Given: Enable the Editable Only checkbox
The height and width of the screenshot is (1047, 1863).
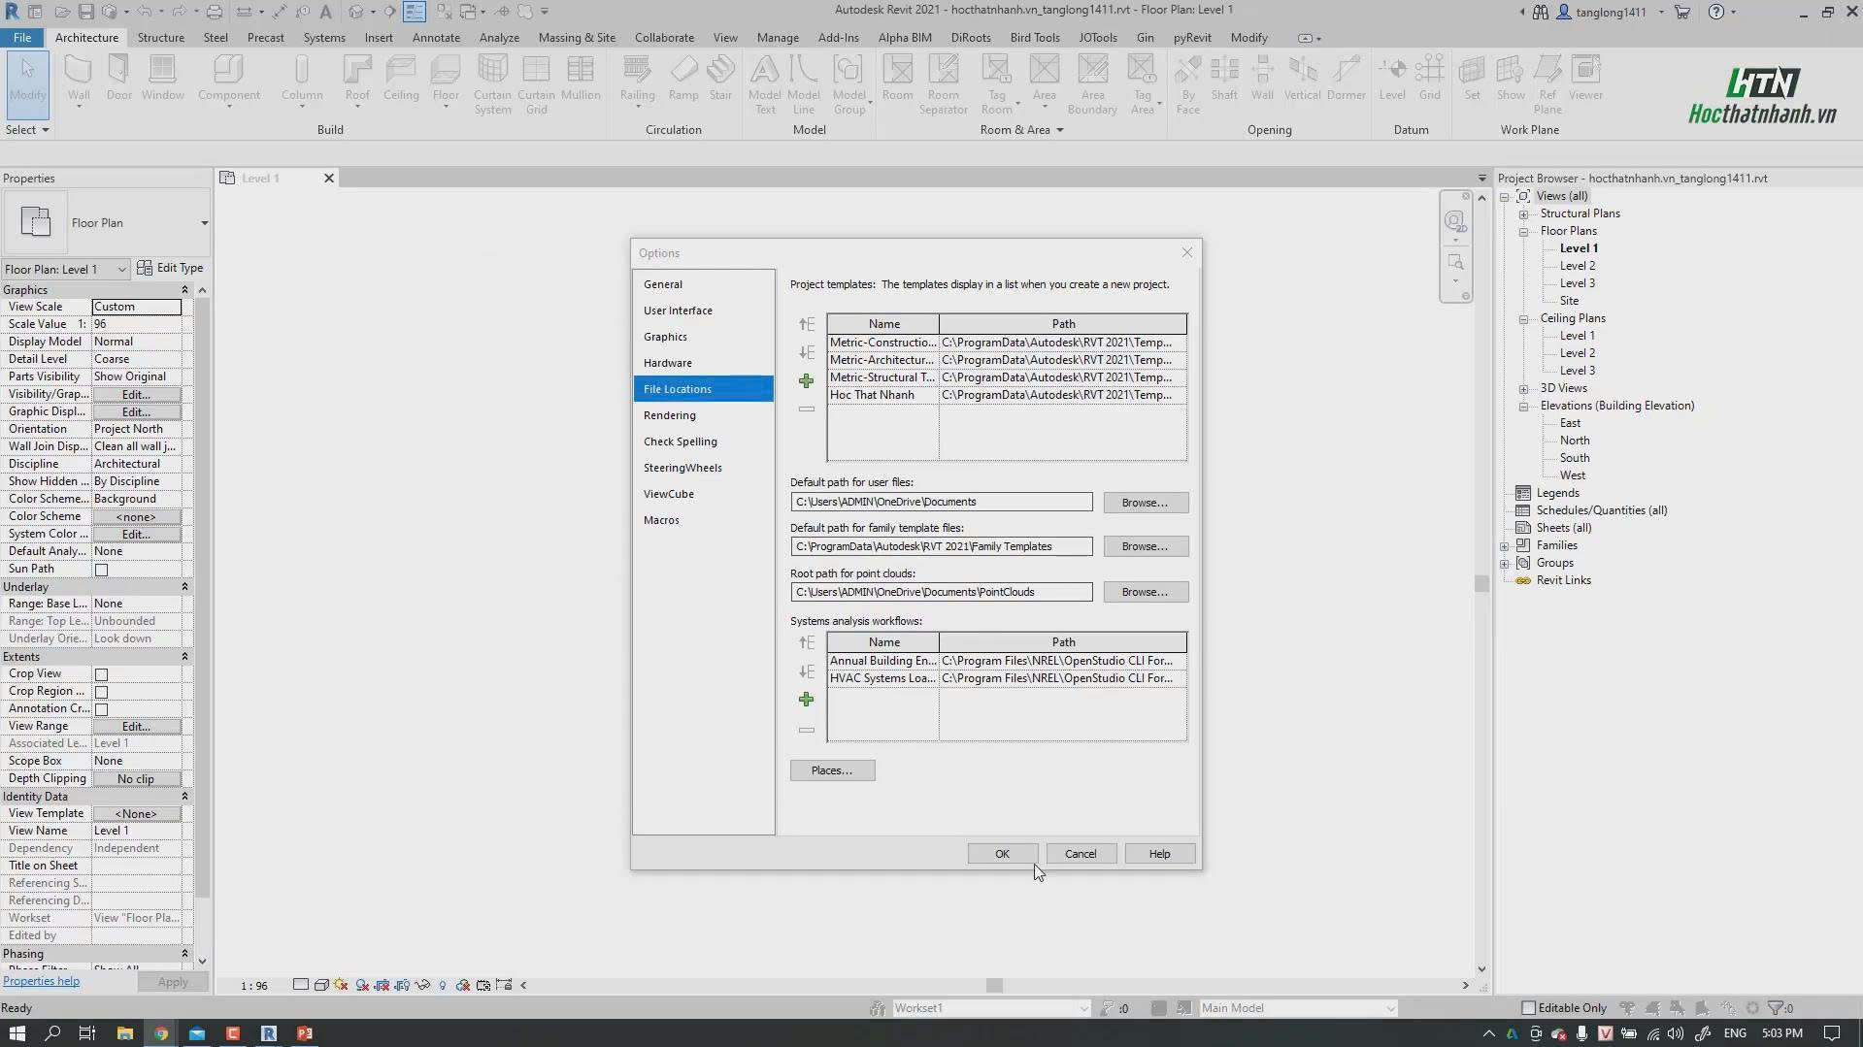Looking at the screenshot, I should tap(1529, 1008).
